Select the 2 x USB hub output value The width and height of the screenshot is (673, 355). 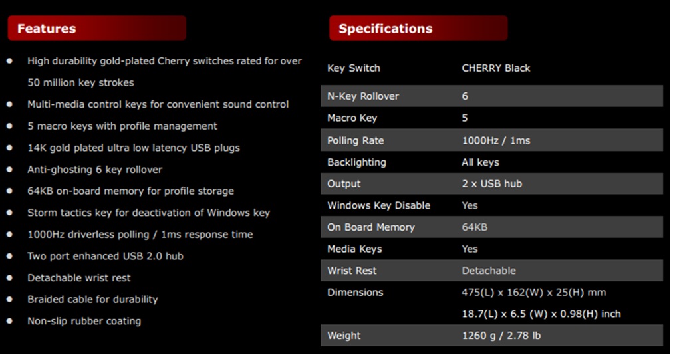pos(492,184)
